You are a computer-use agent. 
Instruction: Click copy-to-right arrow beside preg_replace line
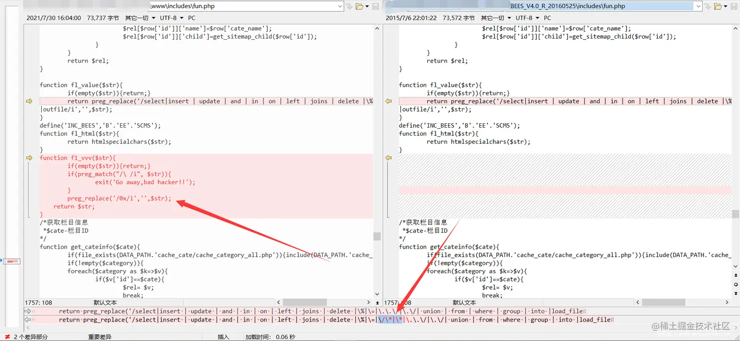point(29,101)
